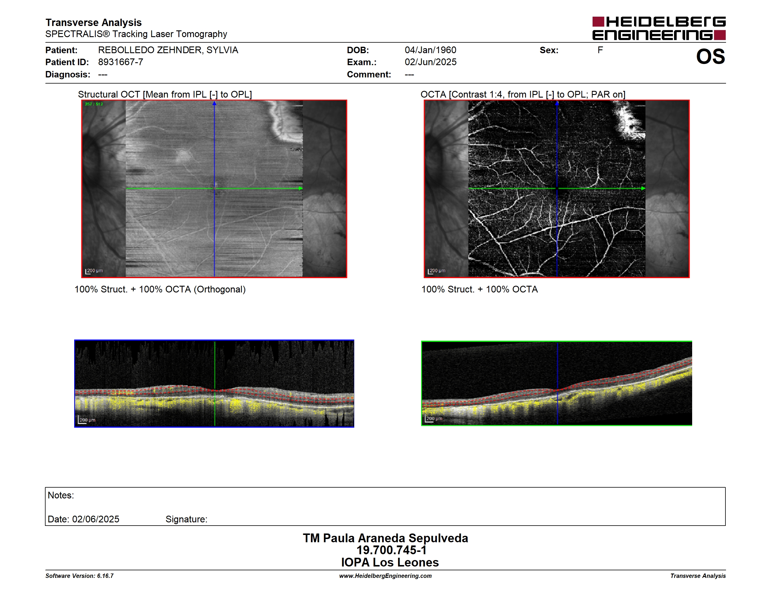
Task: Click the green-framed horizontal B-scan image
Action: coord(557,383)
